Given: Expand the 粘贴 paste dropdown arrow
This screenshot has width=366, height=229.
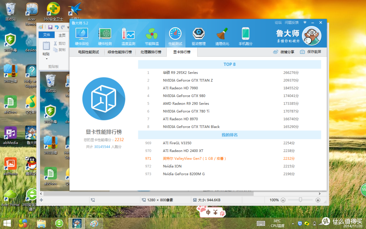Looking at the screenshot, I should coord(46,59).
